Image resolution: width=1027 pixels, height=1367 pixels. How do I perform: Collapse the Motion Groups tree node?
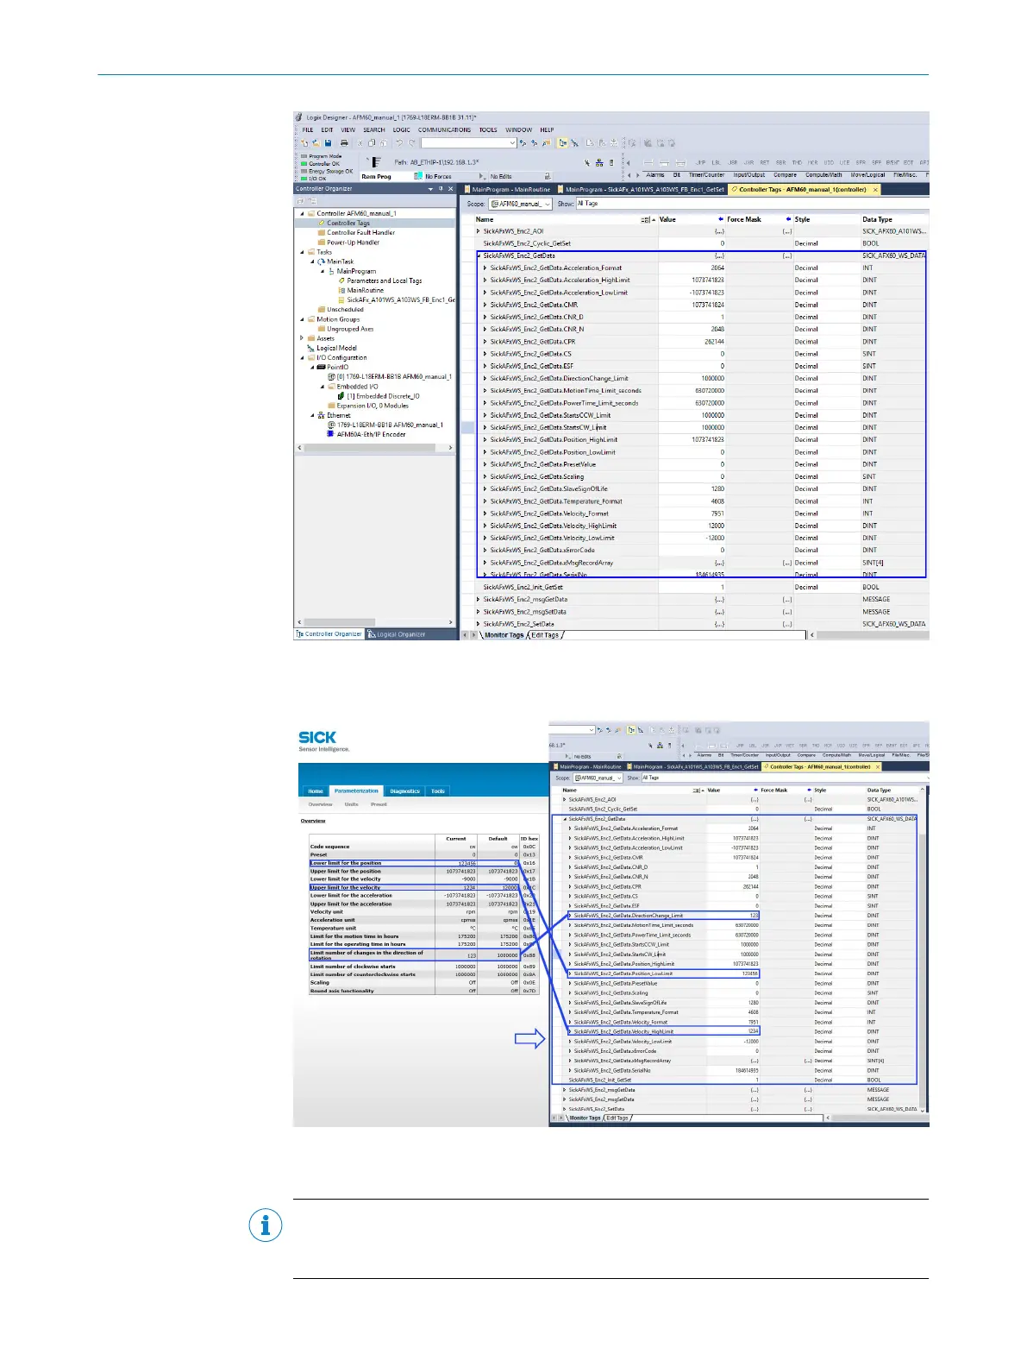302,319
